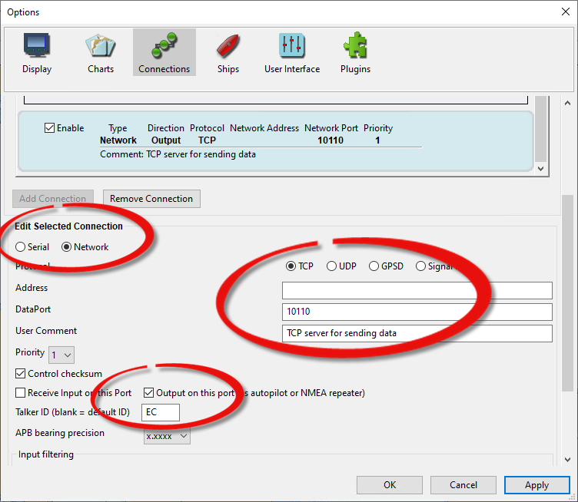
Task: Select the Connections options icon
Action: click(164, 54)
